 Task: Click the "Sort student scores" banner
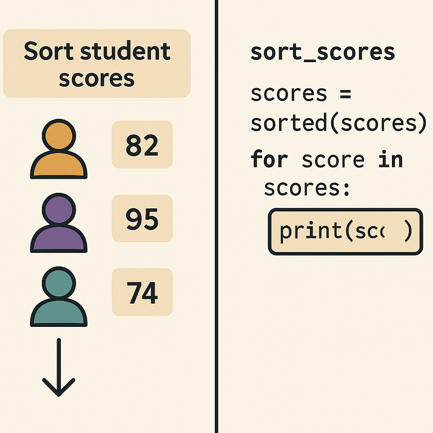tap(97, 63)
